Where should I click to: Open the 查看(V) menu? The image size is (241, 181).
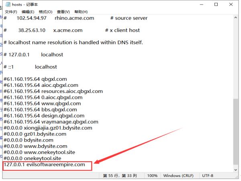pyautogui.click(x=63, y=12)
